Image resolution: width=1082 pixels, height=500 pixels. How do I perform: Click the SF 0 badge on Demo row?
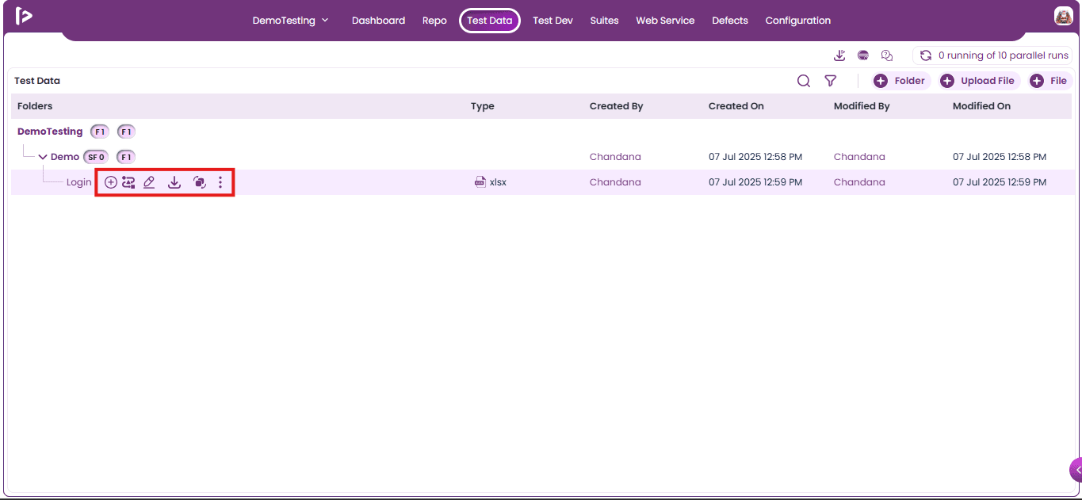point(96,157)
